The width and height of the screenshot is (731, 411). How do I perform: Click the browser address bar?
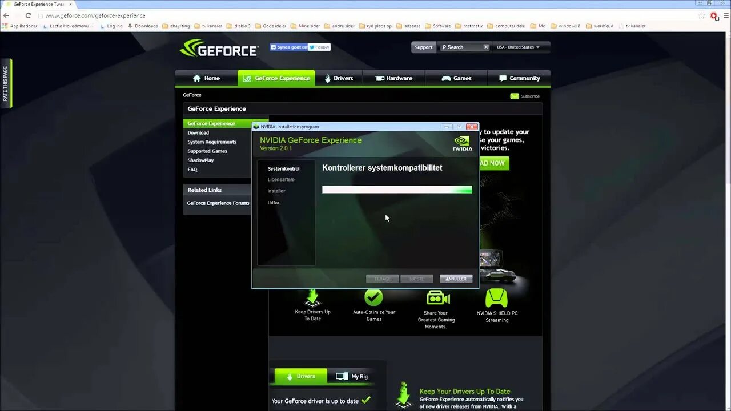365,15
